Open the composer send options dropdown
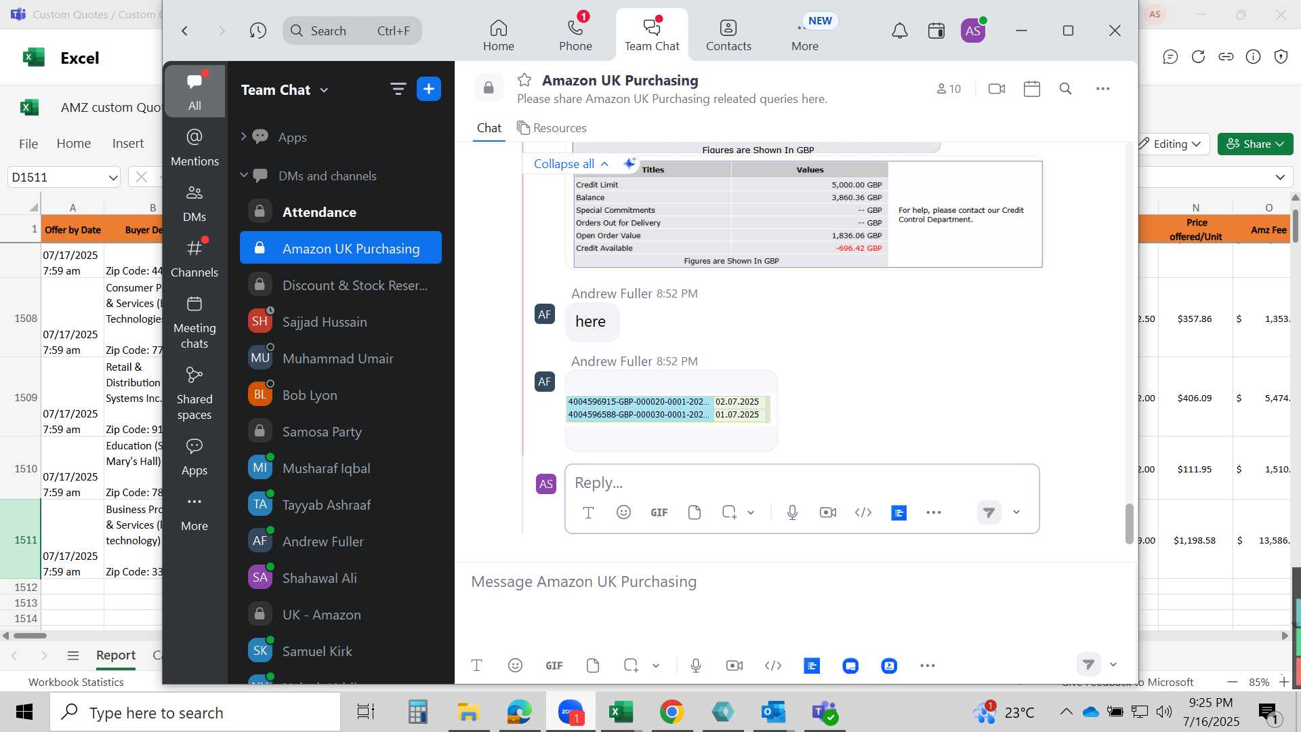 click(1113, 665)
